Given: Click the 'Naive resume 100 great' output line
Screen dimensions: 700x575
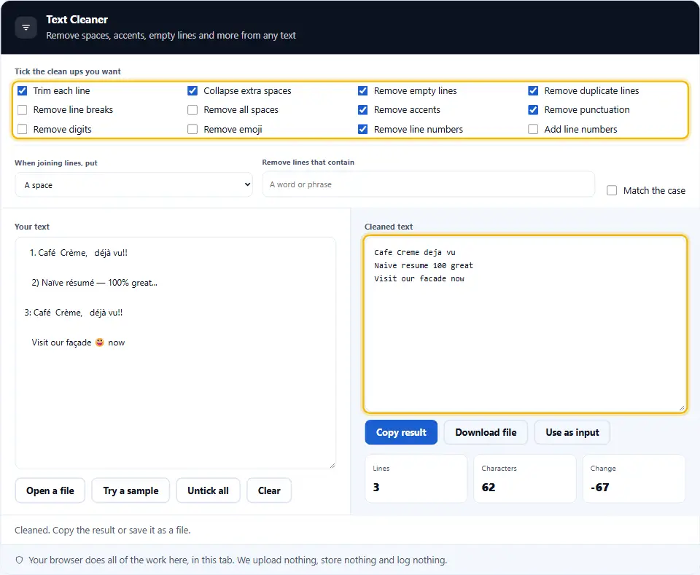Looking at the screenshot, I should click(x=423, y=265).
